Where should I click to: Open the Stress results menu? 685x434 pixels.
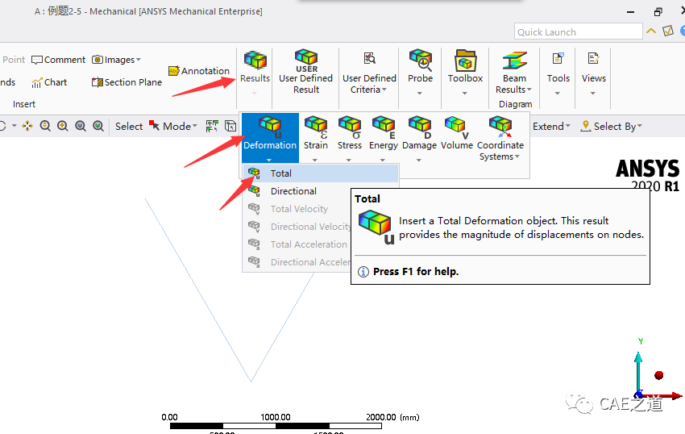coord(350,137)
